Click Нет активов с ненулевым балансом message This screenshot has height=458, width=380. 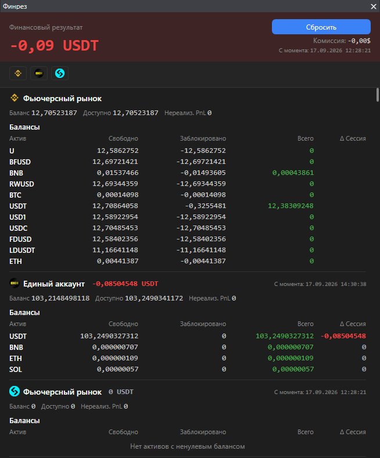[x=188, y=446]
